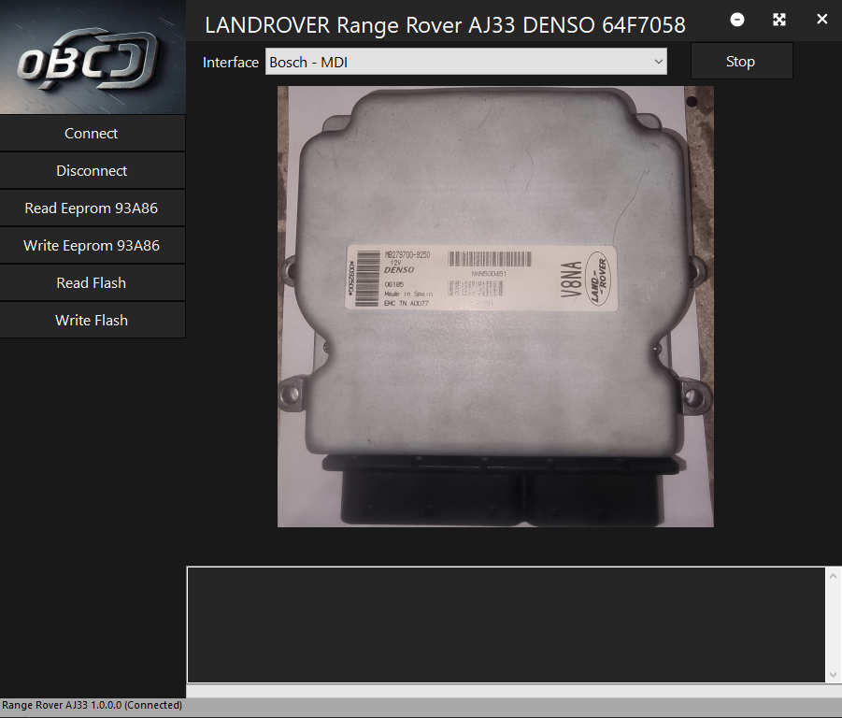This screenshot has width=842, height=718.
Task: Maximize the application window
Action: 779,20
